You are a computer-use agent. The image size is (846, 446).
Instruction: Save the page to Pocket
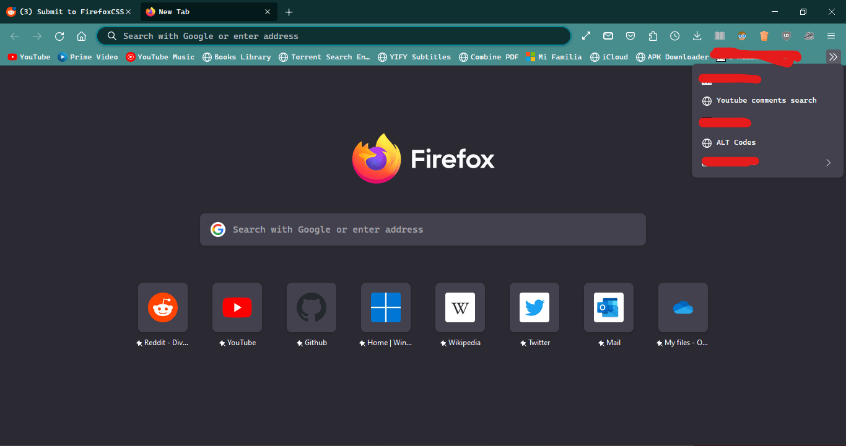630,36
